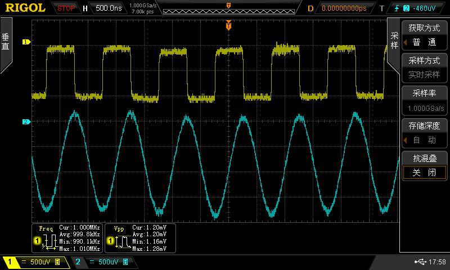Click the orange trigger position marker
Viewport: 450px width, 270px height.
coord(228,25)
